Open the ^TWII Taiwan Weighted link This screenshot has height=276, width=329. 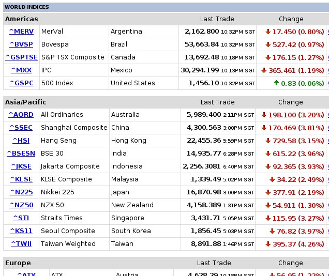coord(21,244)
